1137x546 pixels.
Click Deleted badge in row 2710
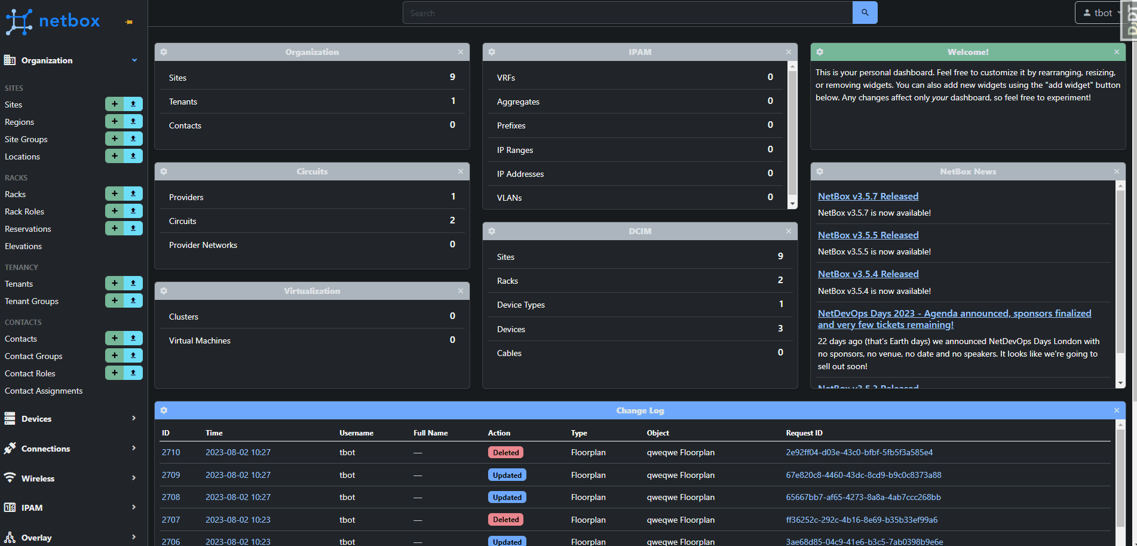[x=505, y=452]
